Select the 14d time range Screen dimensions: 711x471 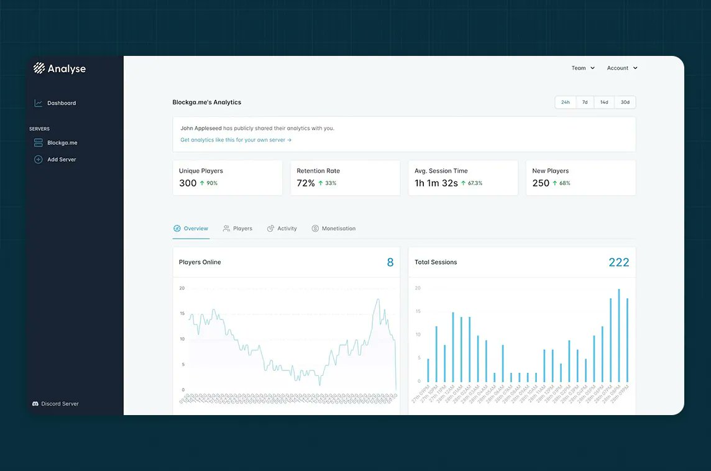pos(605,103)
